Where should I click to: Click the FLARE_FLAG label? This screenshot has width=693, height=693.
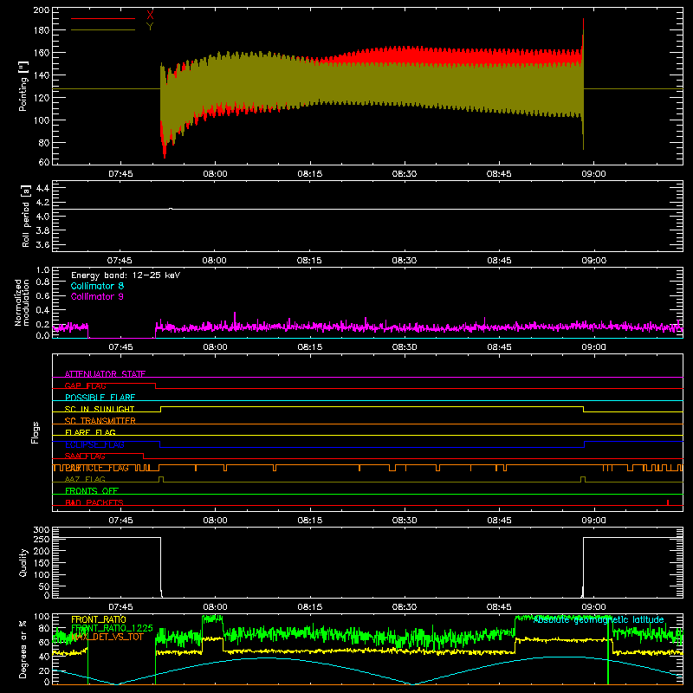[x=90, y=432]
